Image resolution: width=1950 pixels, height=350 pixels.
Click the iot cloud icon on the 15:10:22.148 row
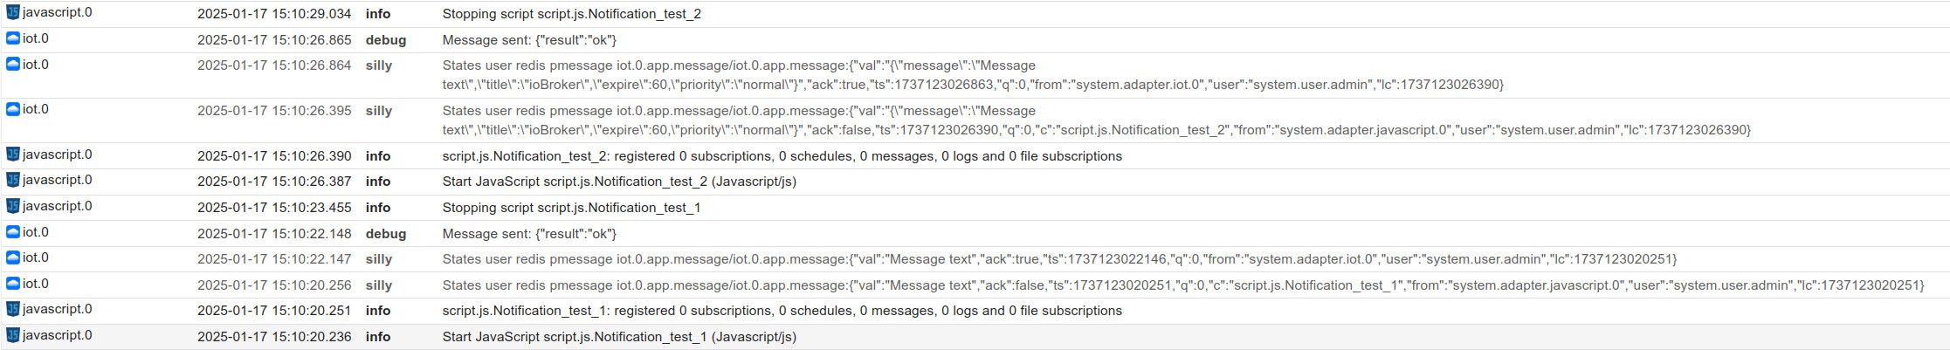[x=13, y=232]
